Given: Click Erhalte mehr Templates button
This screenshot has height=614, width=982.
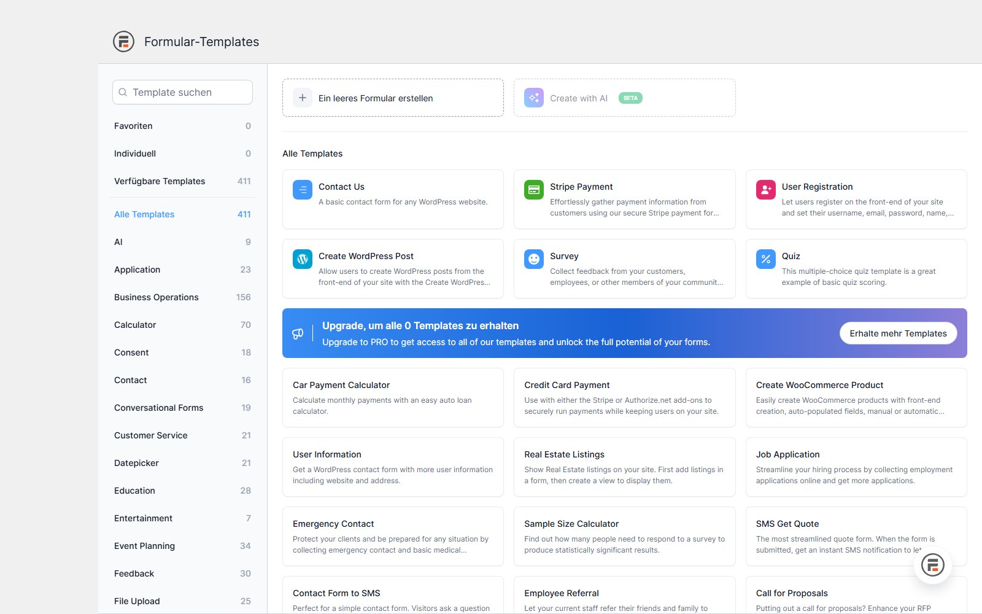Looking at the screenshot, I should click(899, 333).
